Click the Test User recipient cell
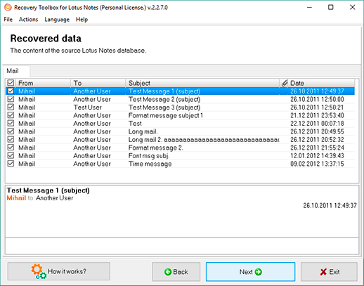Screen dimensions: 364x286 (x=88, y=108)
